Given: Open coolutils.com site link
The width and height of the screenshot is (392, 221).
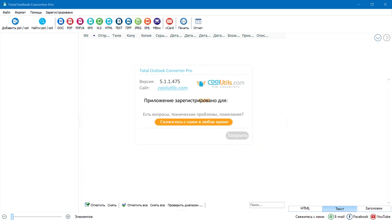Looking at the screenshot, I should pyautogui.click(x=173, y=88).
